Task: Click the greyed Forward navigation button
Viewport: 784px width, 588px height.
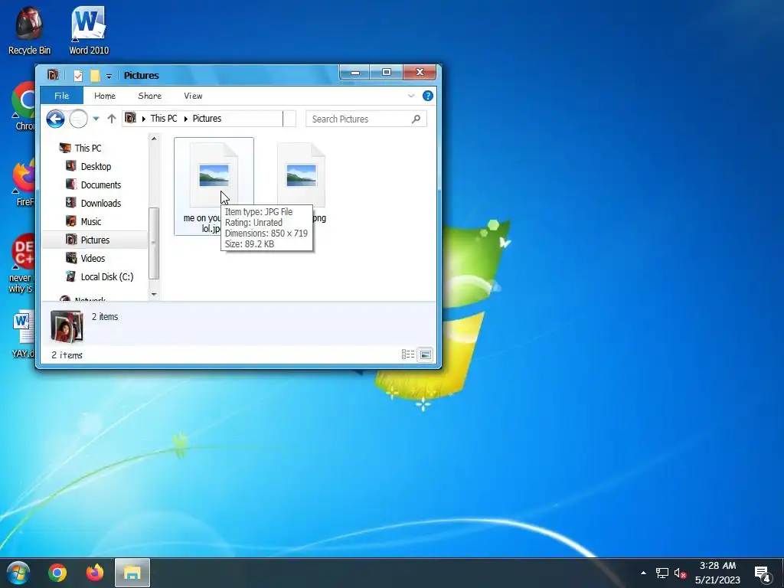Action: pyautogui.click(x=78, y=119)
